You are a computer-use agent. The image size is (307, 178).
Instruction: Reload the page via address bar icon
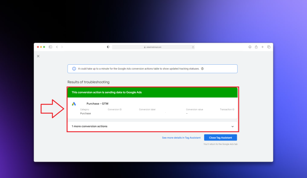tap(193, 47)
